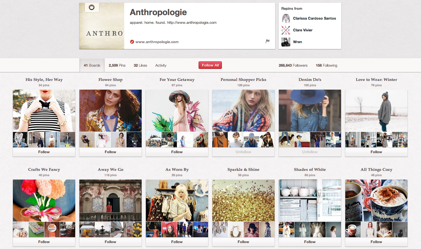Follow the Flower Shop board
The width and height of the screenshot is (421, 249).
click(111, 152)
